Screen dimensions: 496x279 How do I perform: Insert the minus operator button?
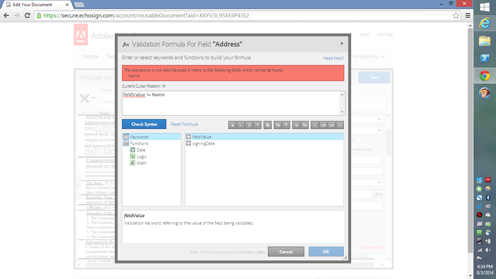(x=241, y=125)
